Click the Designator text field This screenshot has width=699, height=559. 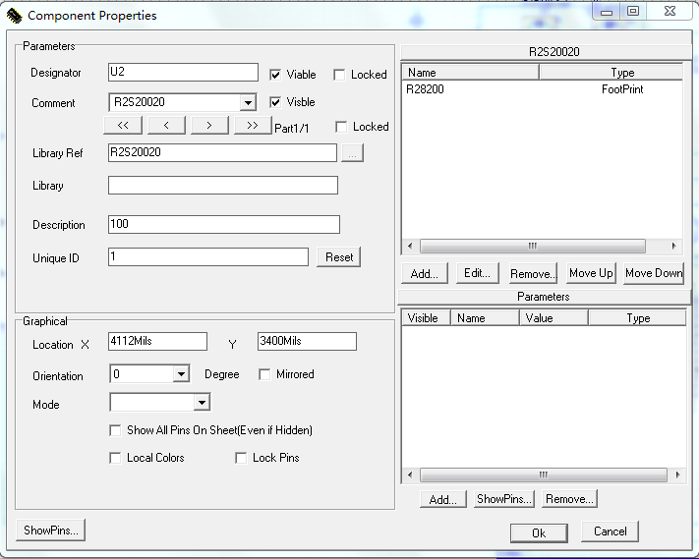click(x=183, y=73)
